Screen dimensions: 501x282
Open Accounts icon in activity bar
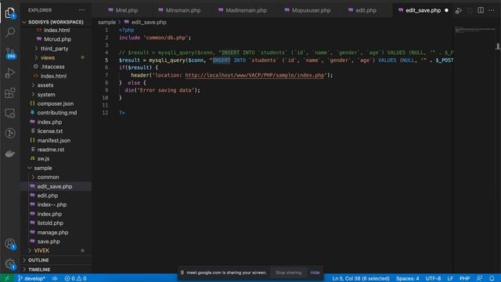(10, 244)
